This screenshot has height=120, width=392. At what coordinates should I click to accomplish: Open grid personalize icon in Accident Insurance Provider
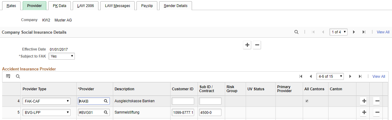coord(8,76)
